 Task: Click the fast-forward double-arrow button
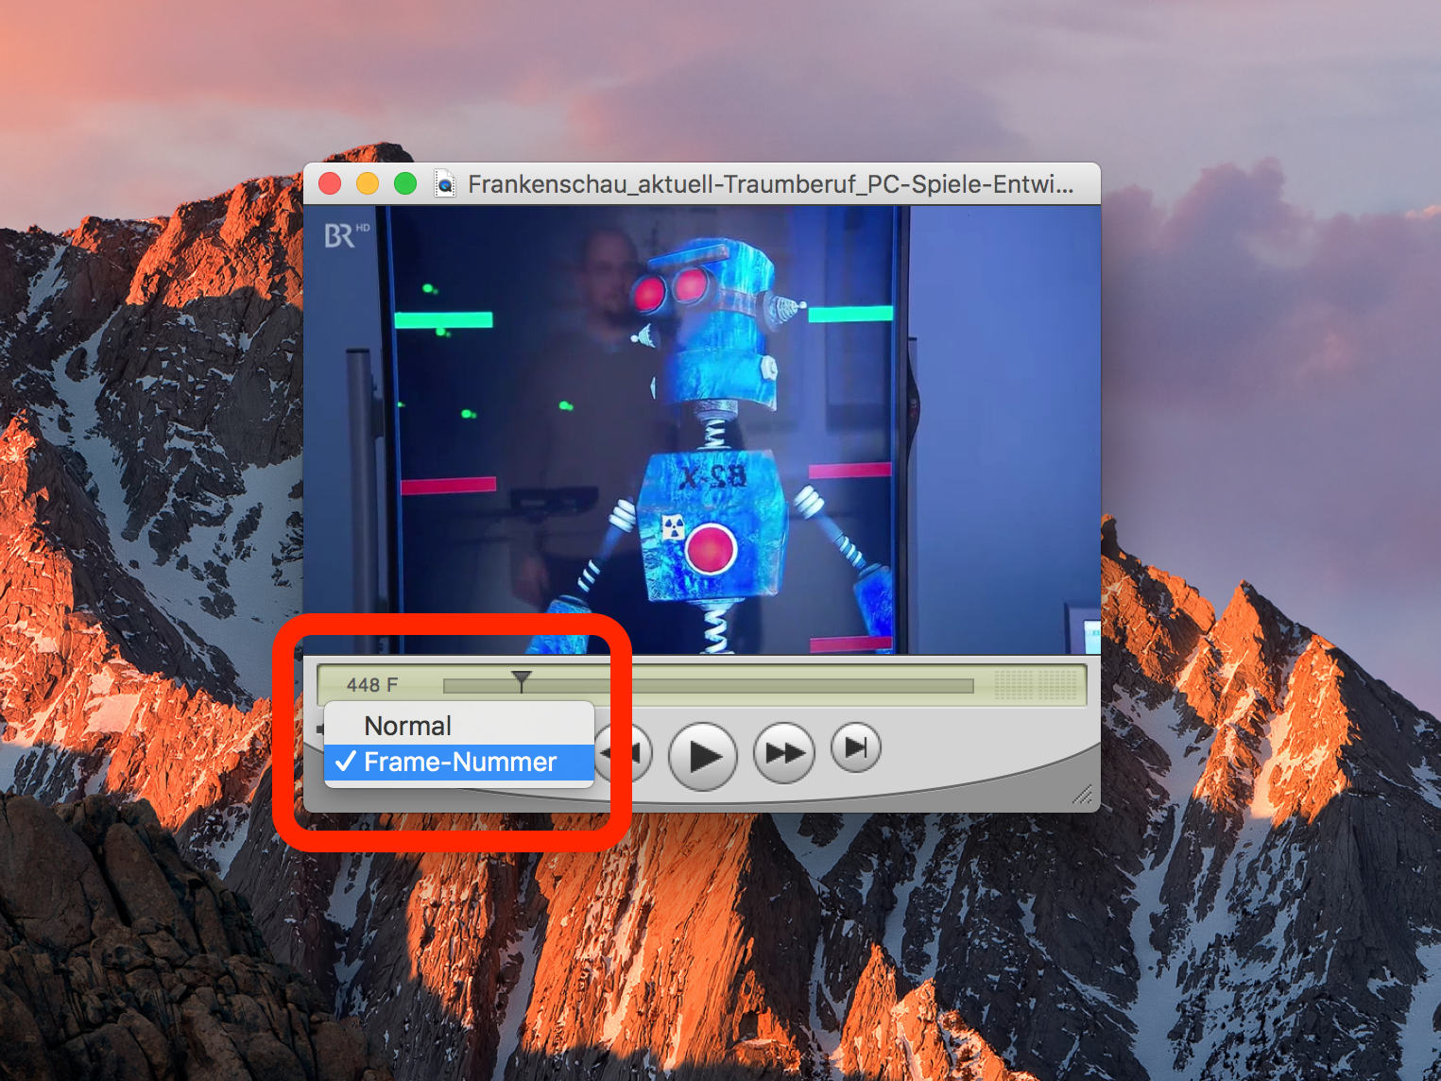click(x=784, y=753)
